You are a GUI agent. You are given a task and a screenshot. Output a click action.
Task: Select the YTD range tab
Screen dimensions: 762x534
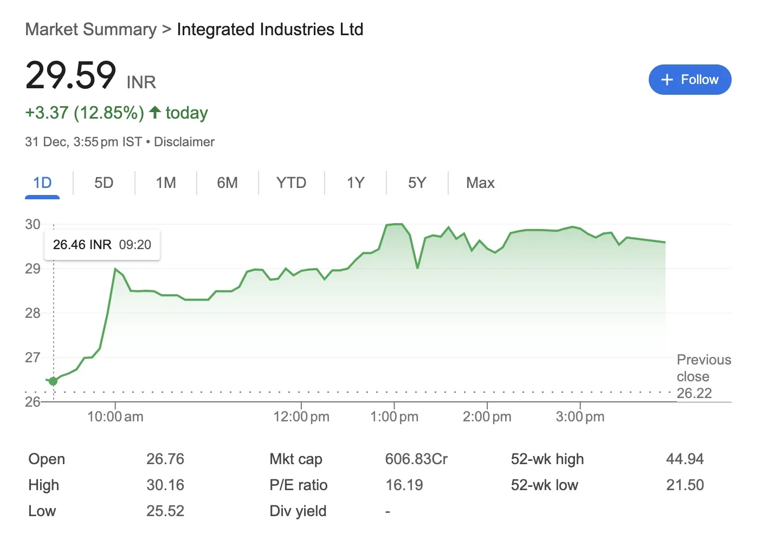pos(291,183)
